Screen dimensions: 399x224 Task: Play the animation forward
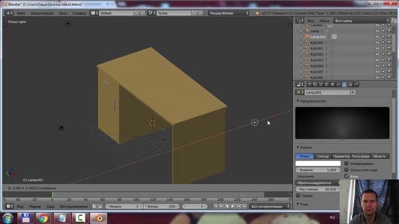point(233,207)
